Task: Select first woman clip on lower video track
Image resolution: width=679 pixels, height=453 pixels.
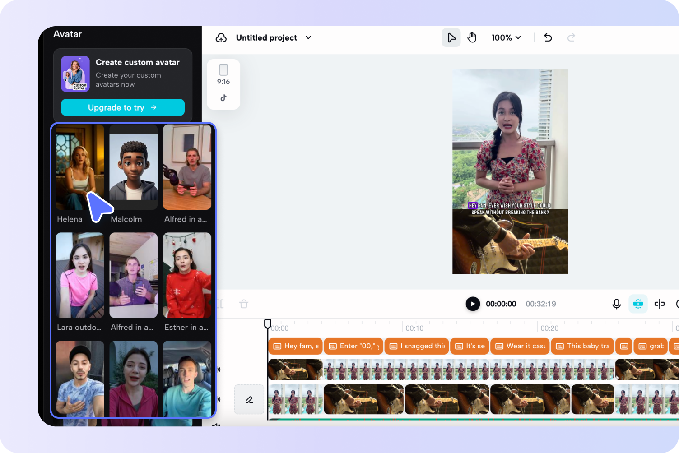Action: tap(295, 399)
